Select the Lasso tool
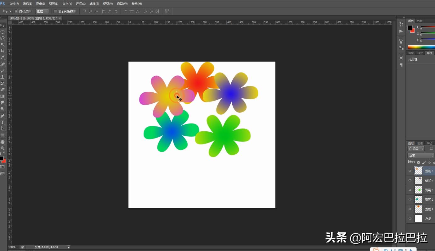The image size is (435, 251). pyautogui.click(x=3, y=38)
